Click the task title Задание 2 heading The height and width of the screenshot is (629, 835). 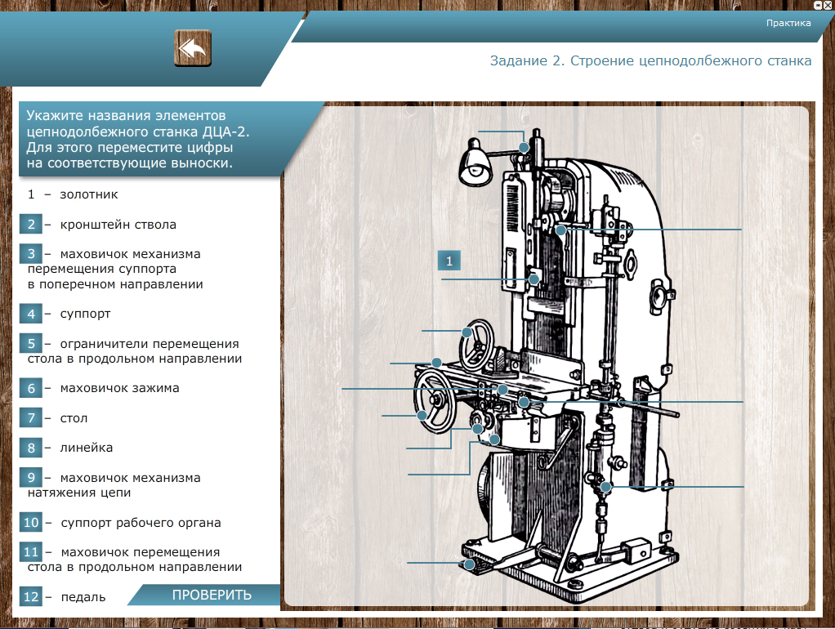click(x=650, y=61)
